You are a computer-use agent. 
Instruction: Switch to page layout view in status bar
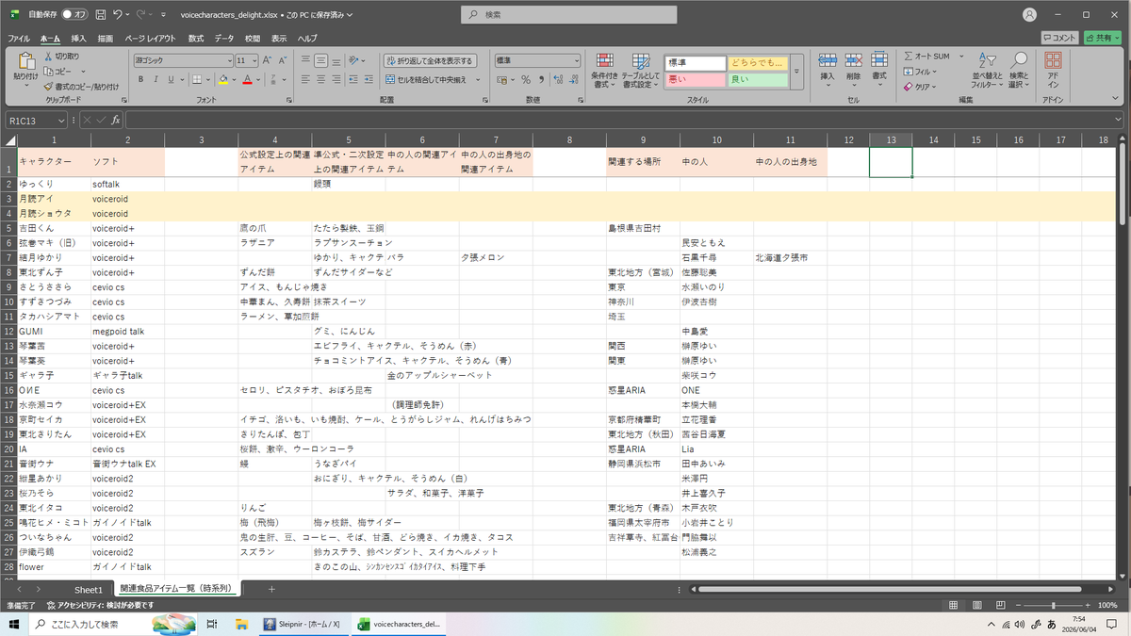[977, 605]
